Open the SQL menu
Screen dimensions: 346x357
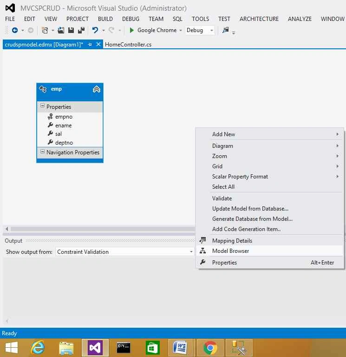pos(177,19)
